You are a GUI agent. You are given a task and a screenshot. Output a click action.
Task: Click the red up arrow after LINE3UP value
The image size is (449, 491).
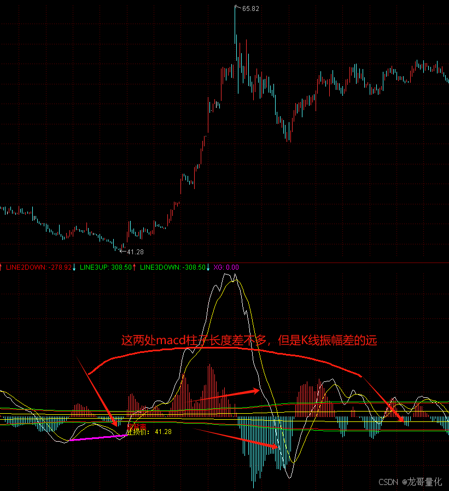[x=135, y=267]
